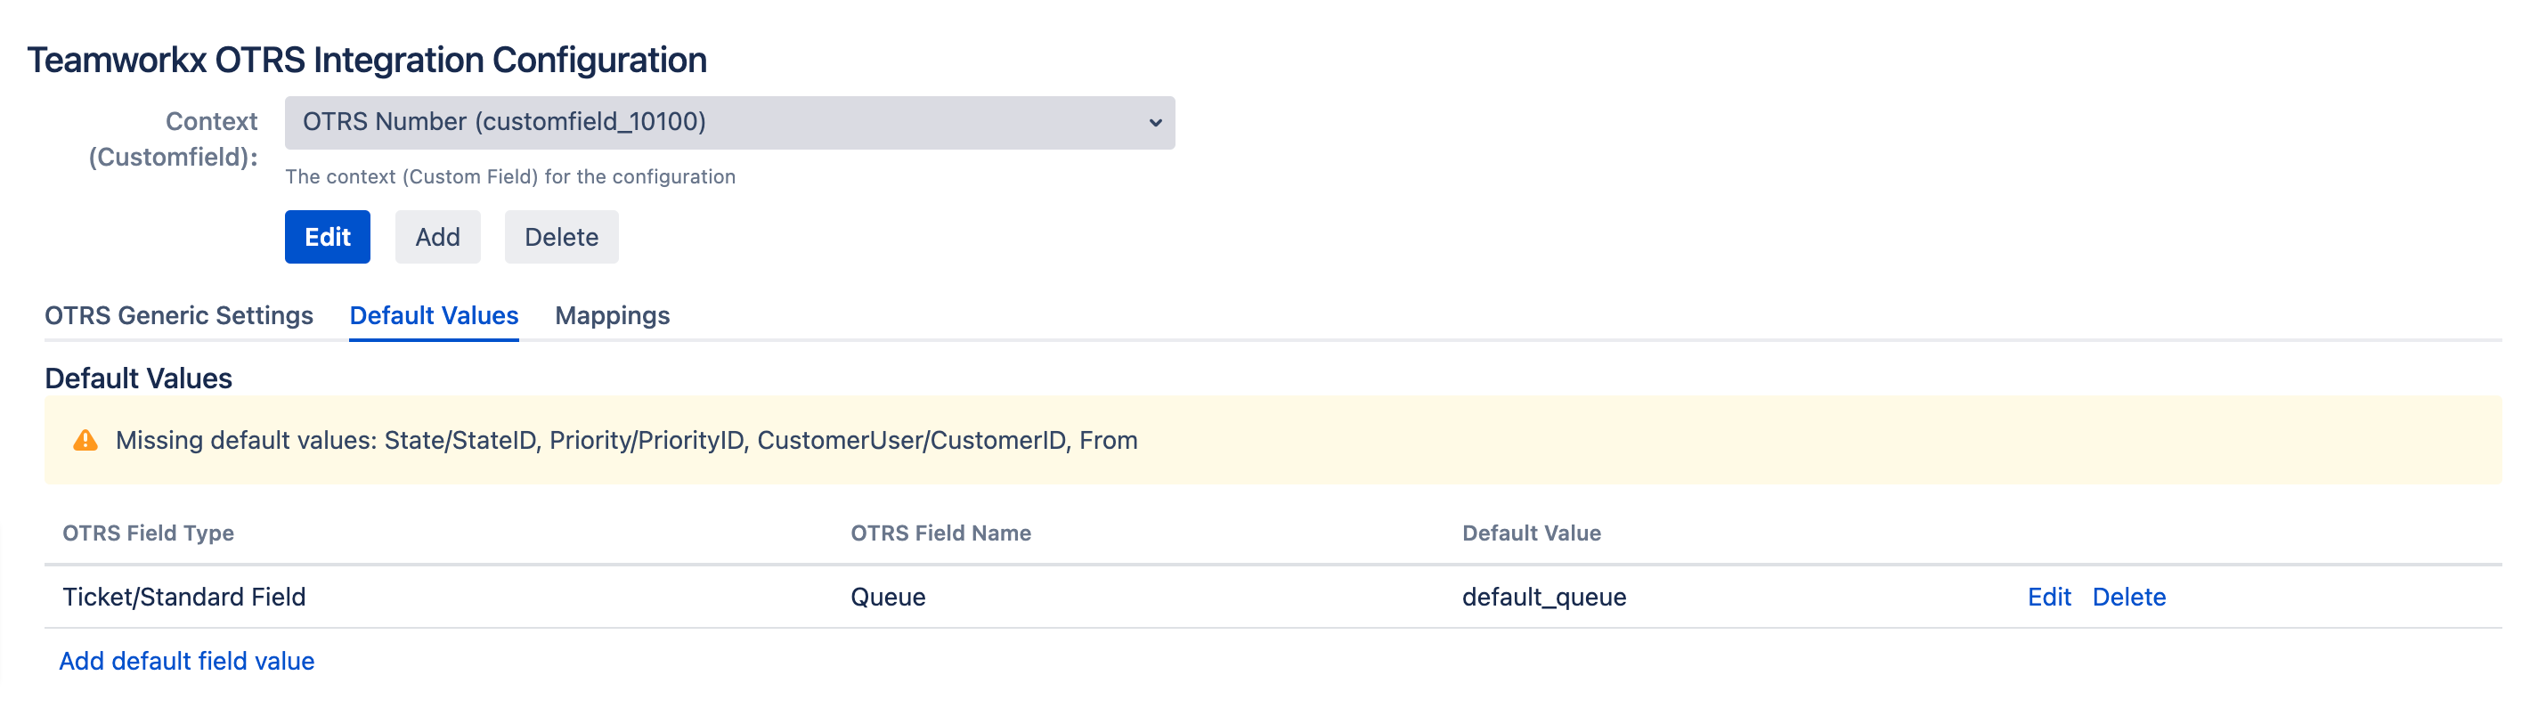Click the default_queue value cell
Viewport: 2538px width, 716px height.
point(1544,597)
